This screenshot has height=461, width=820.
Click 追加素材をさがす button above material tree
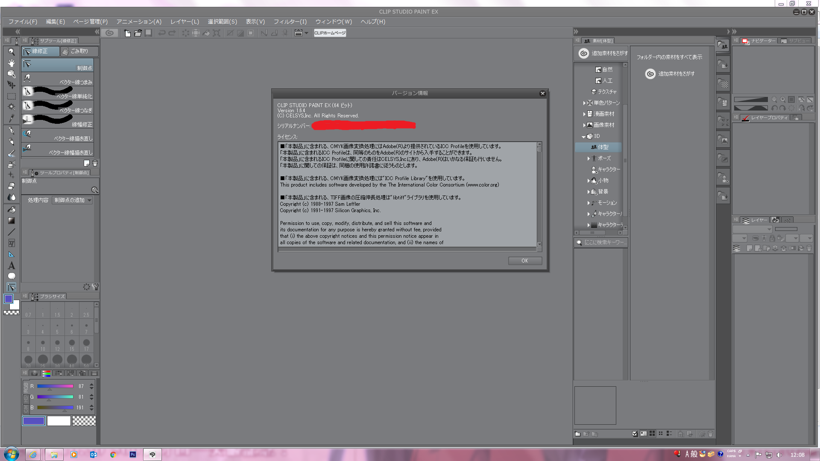pyautogui.click(x=603, y=53)
